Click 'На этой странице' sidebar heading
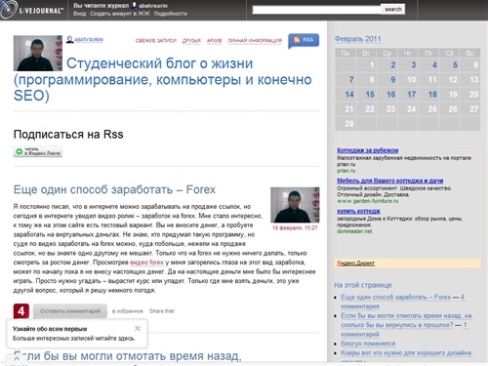This screenshot has width=488, height=366. click(363, 285)
